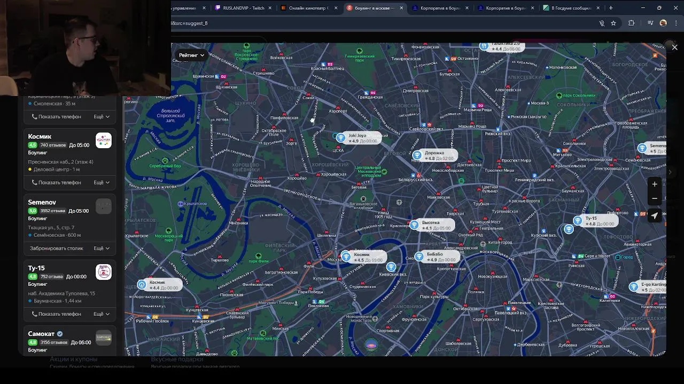Viewport: 684px width, 384px height.
Task: Select the Ту-15 bowling pin on map
Action: [578, 221]
